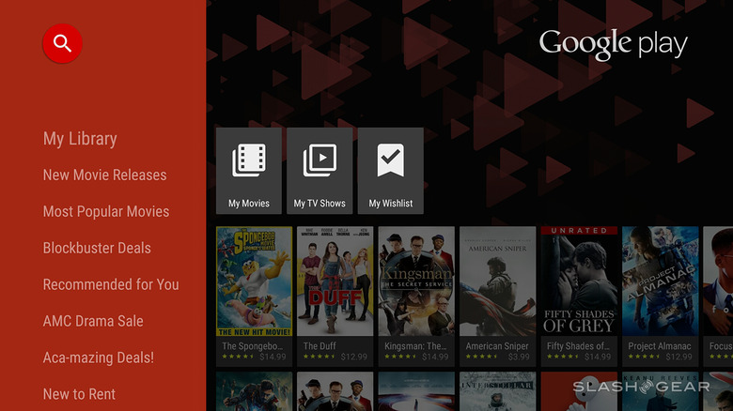This screenshot has height=411, width=733.
Task: Click the $3.99 price under American Sniper
Action: coord(519,357)
